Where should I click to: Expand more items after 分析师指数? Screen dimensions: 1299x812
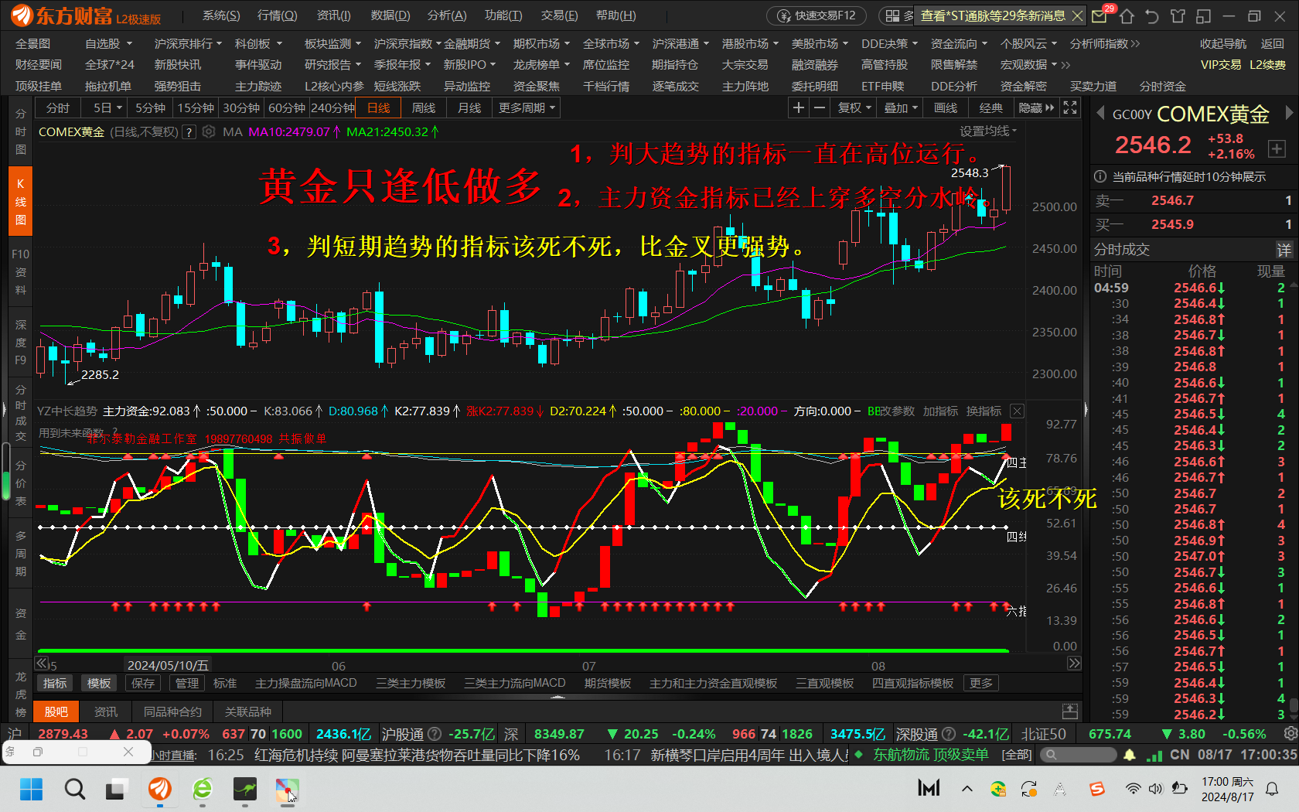[x=1135, y=44]
